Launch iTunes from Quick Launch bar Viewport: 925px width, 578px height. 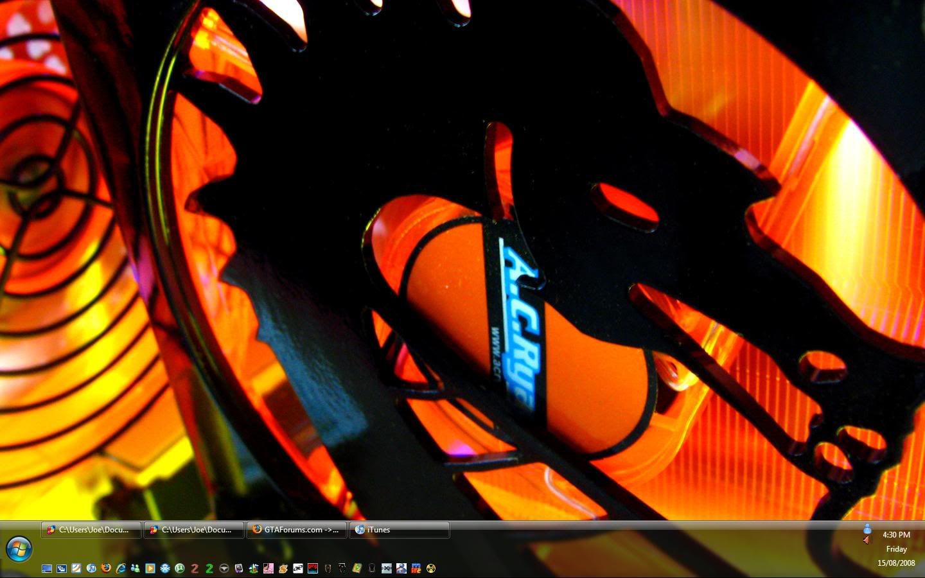tap(91, 568)
